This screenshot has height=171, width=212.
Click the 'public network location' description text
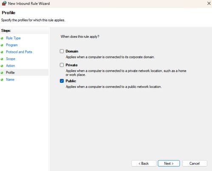click(x=113, y=87)
